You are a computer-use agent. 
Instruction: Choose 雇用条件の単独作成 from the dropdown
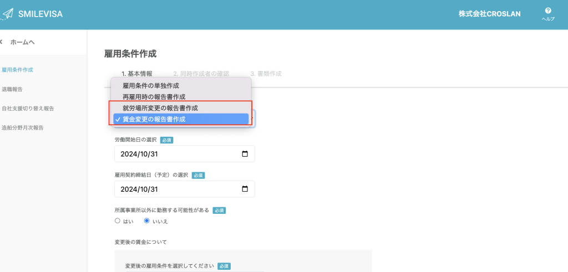pyautogui.click(x=181, y=86)
